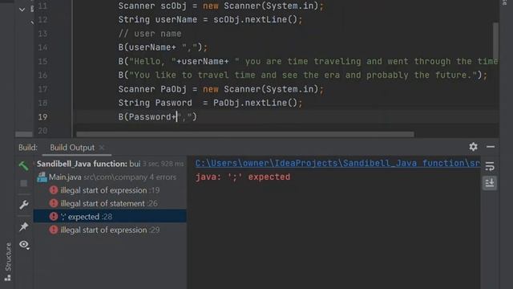Click "java: ';' expected" error message
The width and height of the screenshot is (513, 289).
click(x=243, y=177)
